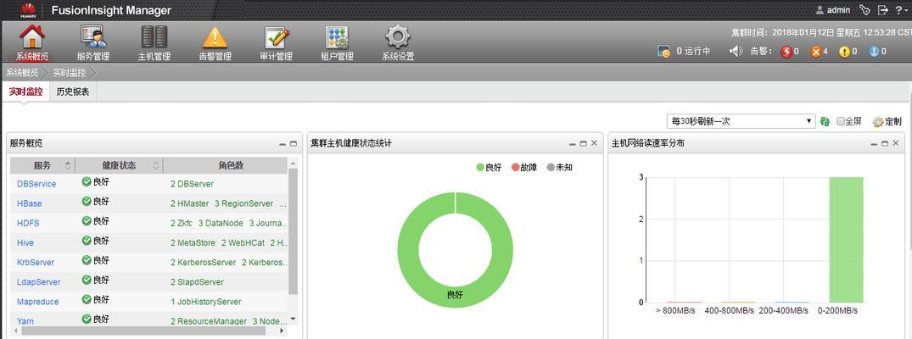Click the running tasks icon

[x=663, y=51]
